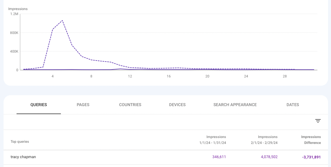Screen dimensions: 331x167
Task: Click the 346,611 impressions value
Action: (219, 157)
